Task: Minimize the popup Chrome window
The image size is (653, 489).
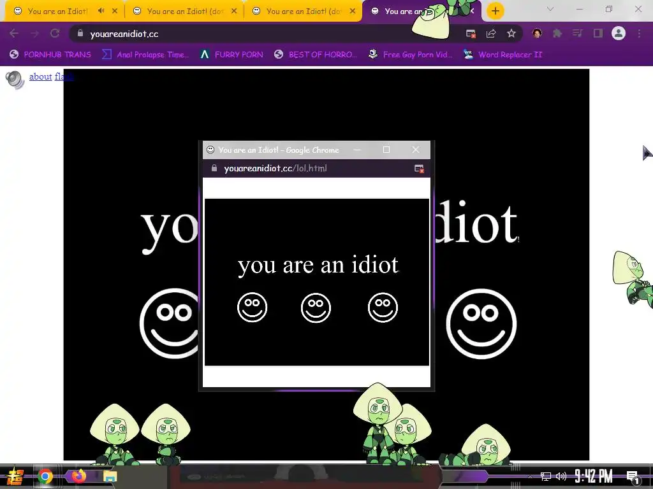Action: [x=357, y=150]
